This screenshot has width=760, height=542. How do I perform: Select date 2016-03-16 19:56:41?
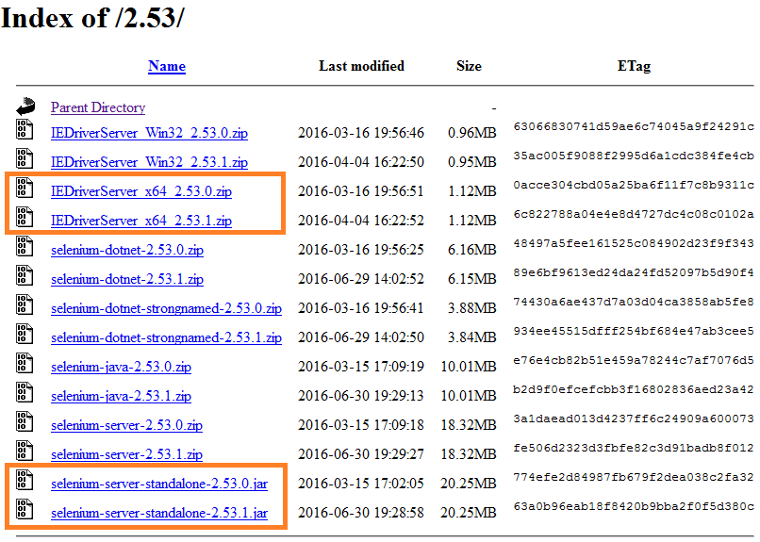361,308
